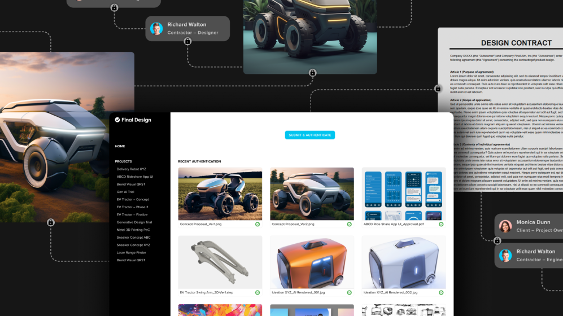Viewport: 563px width, 316px height.
Task: Open the EV Tractor – Concept project
Action: [x=133, y=199]
